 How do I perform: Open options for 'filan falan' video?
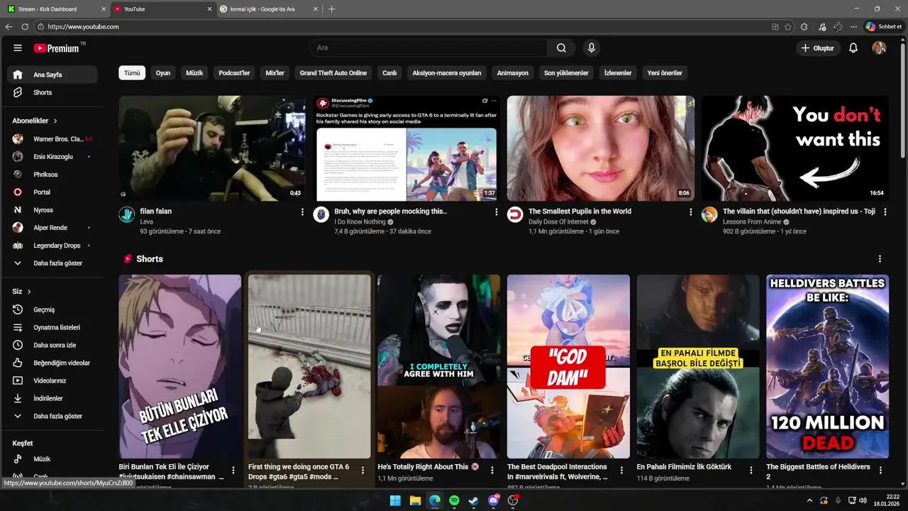pyautogui.click(x=302, y=211)
